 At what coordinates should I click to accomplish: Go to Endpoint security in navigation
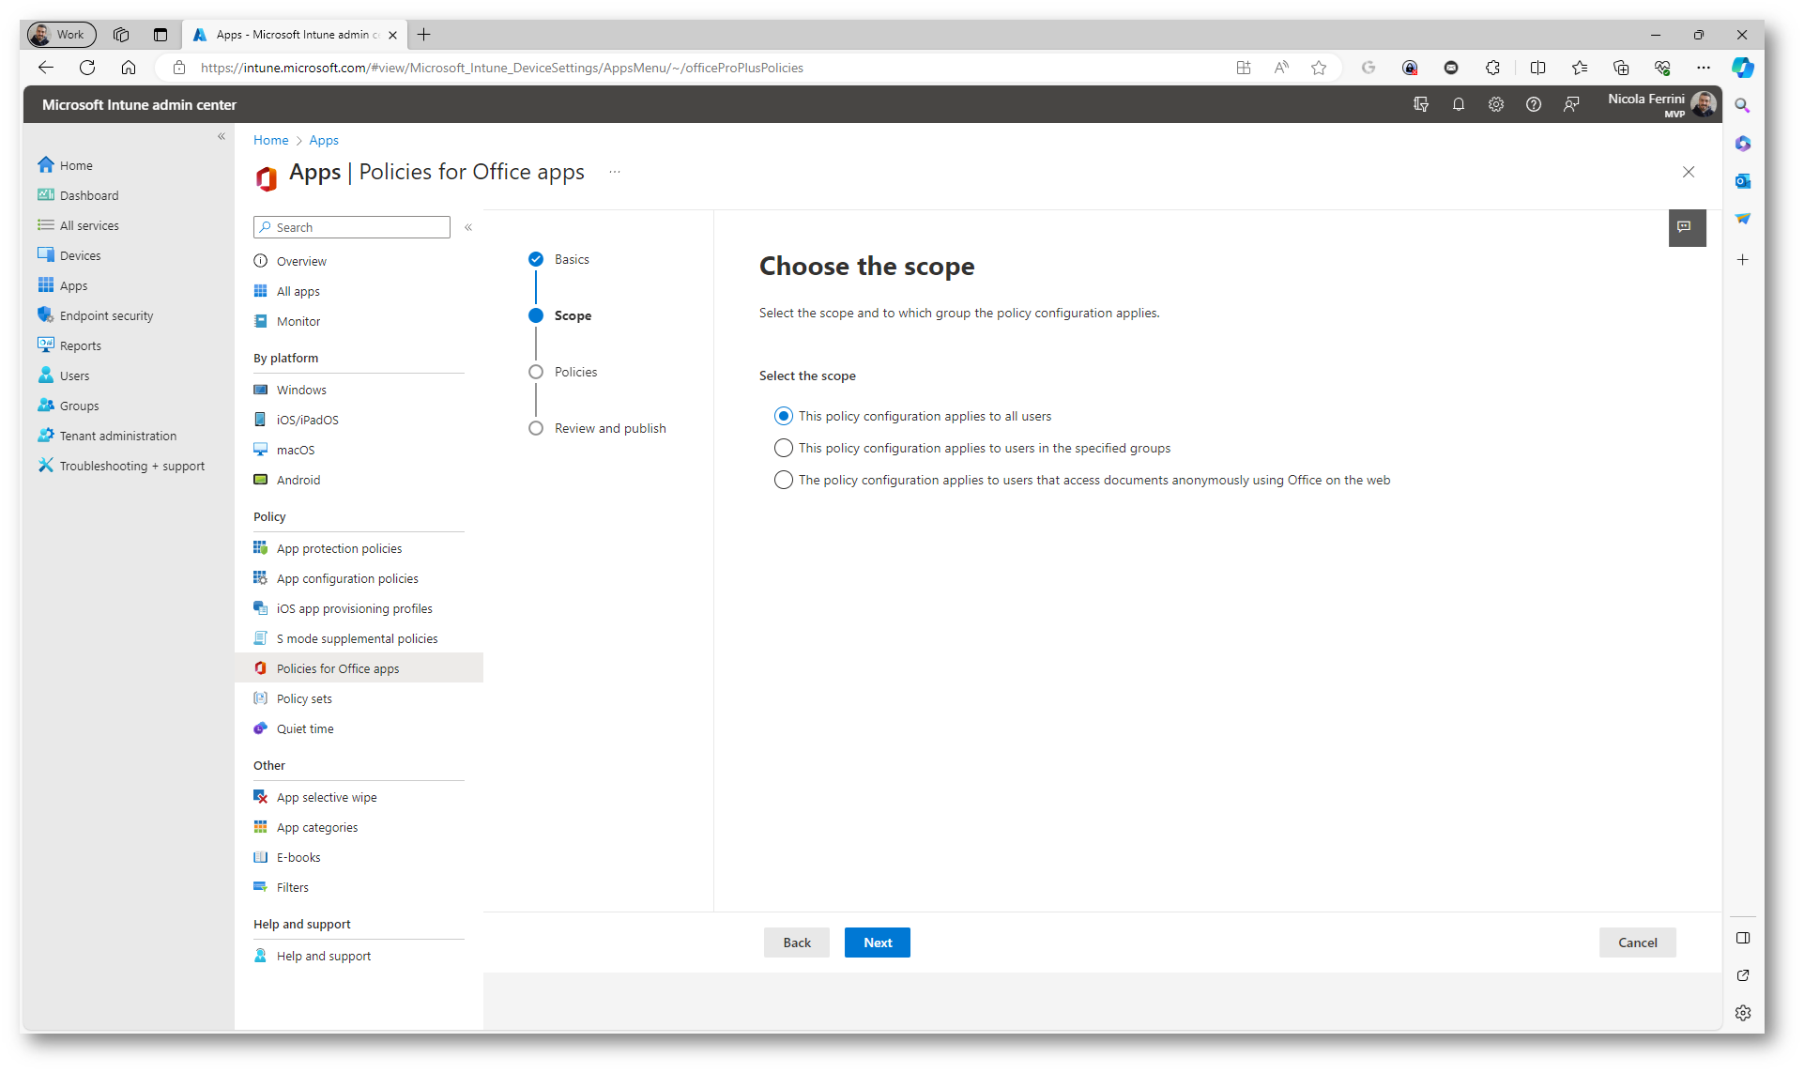point(106,315)
